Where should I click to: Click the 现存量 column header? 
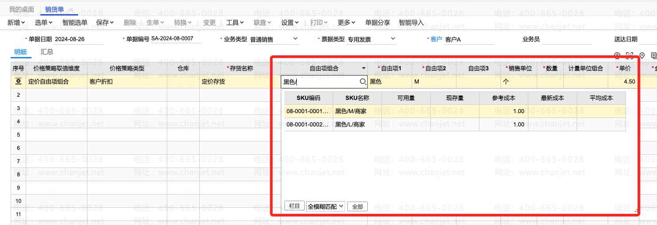coord(455,98)
